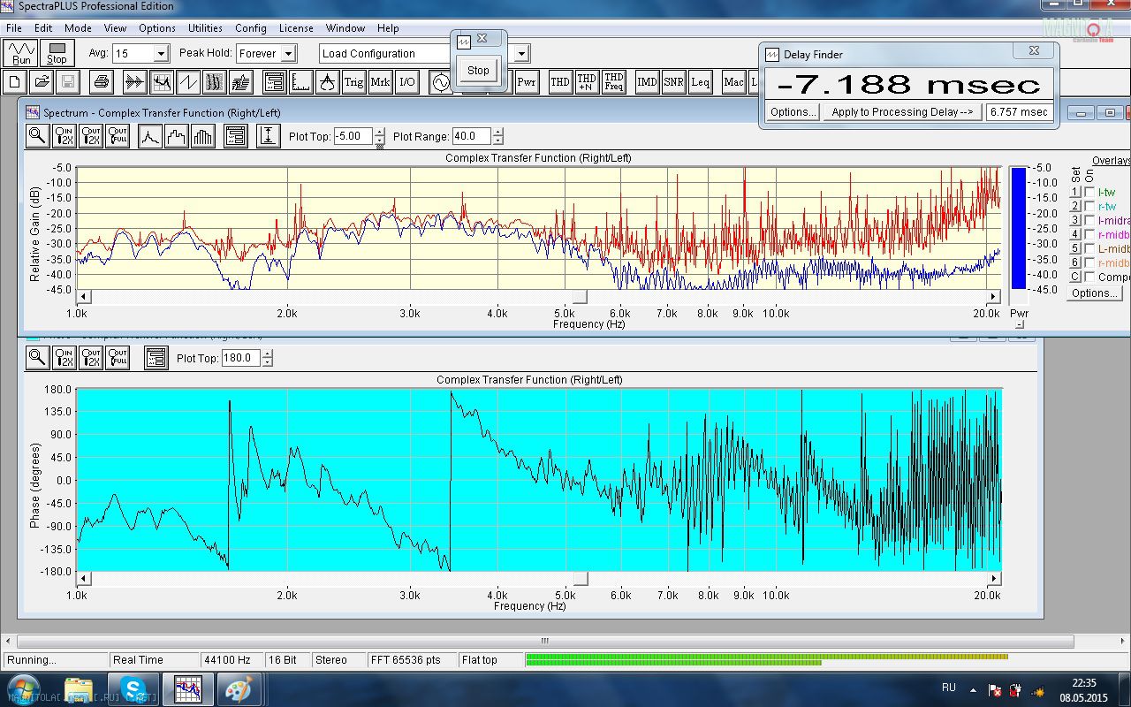The height and width of the screenshot is (707, 1131).
Task: Click the vertical autoscale icon in Spectrum window
Action: pyautogui.click(x=269, y=136)
